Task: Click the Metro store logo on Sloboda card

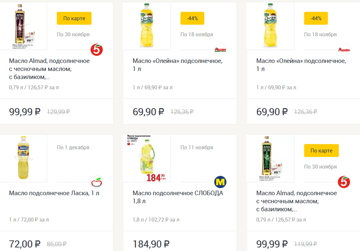Action: (x=220, y=182)
